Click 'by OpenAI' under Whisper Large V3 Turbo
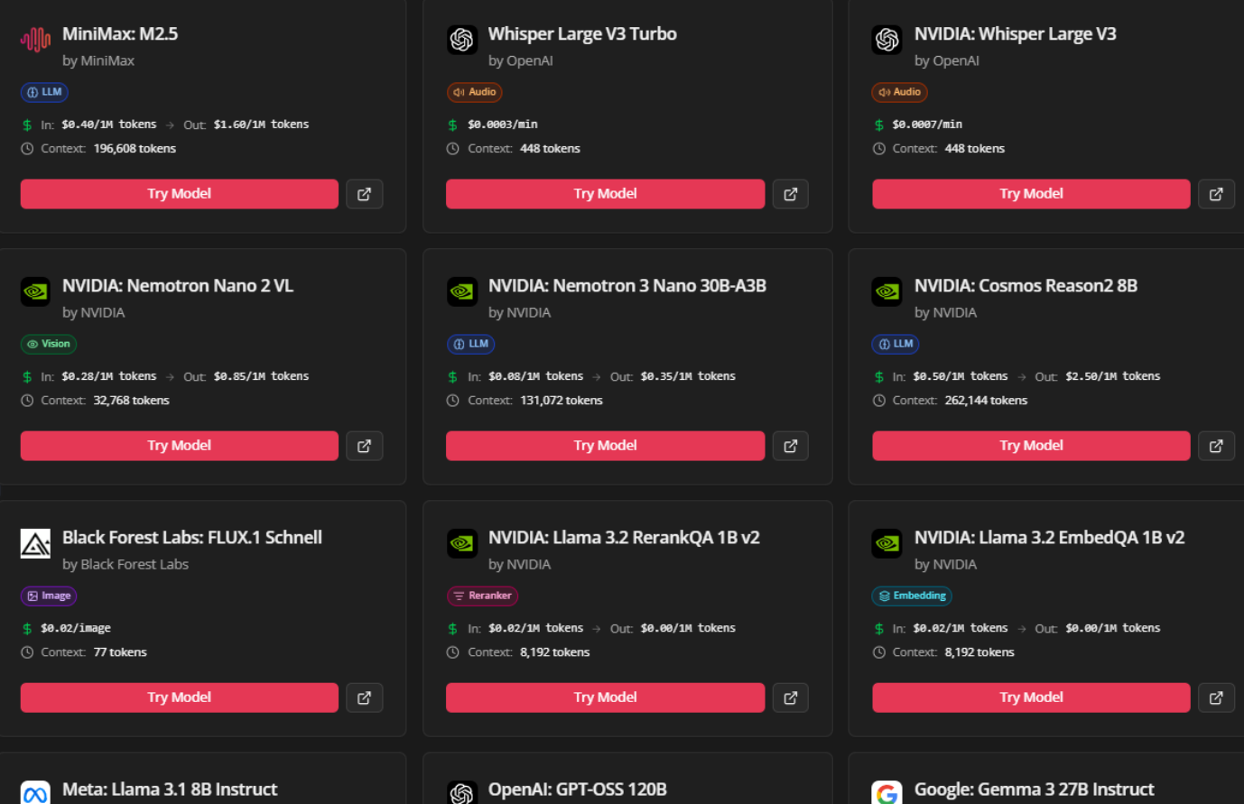1244x804 pixels. tap(521, 60)
